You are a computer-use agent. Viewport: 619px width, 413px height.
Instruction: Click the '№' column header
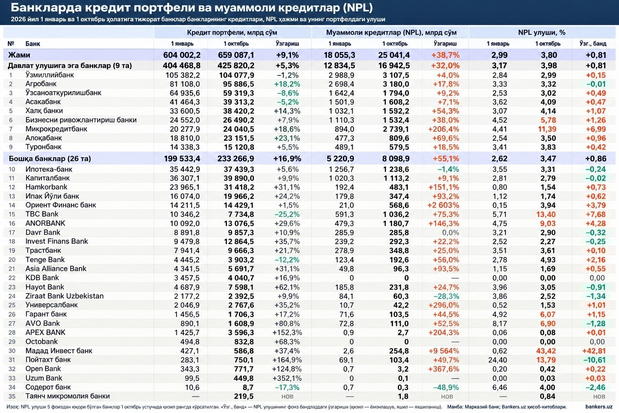(x=11, y=44)
